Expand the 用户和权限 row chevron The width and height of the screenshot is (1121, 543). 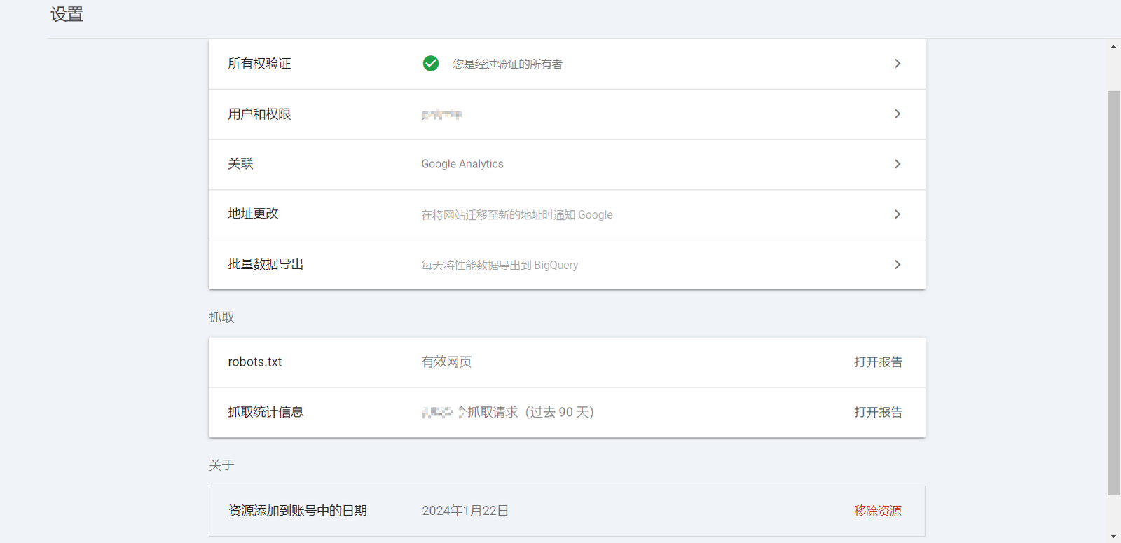tap(898, 114)
